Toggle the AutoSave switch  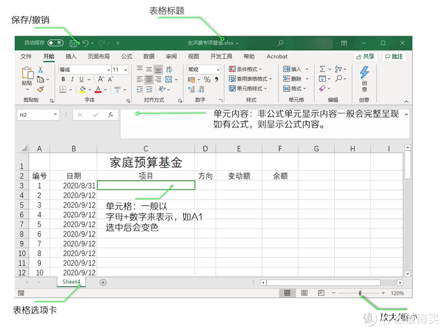(x=55, y=43)
